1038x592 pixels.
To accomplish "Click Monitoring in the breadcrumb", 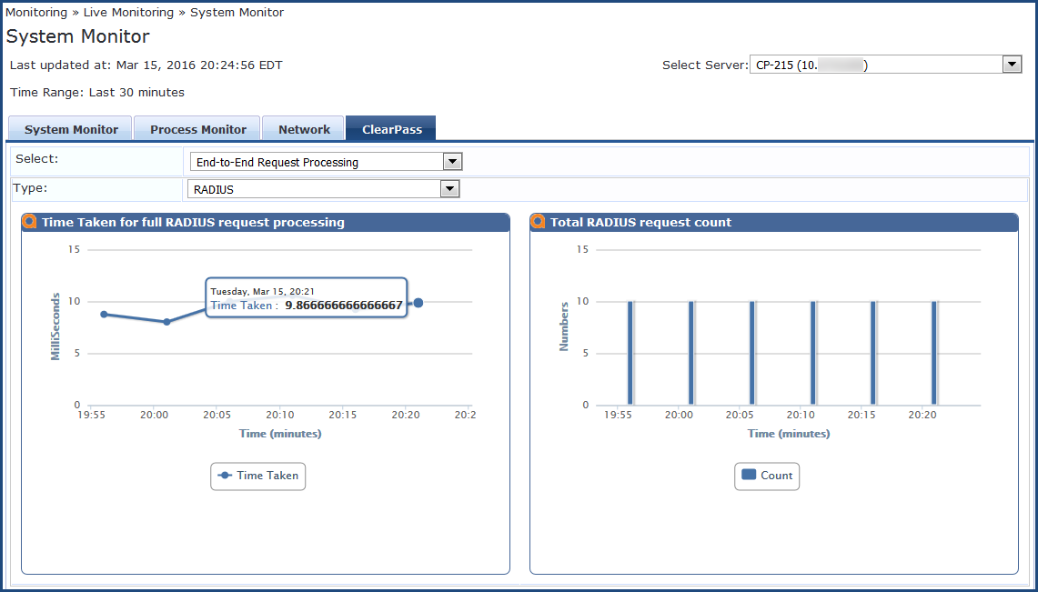I will pyautogui.click(x=35, y=12).
